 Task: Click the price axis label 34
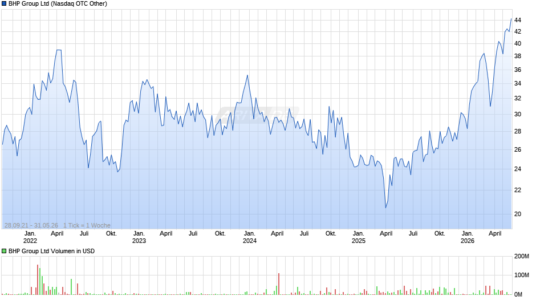tap(518, 83)
